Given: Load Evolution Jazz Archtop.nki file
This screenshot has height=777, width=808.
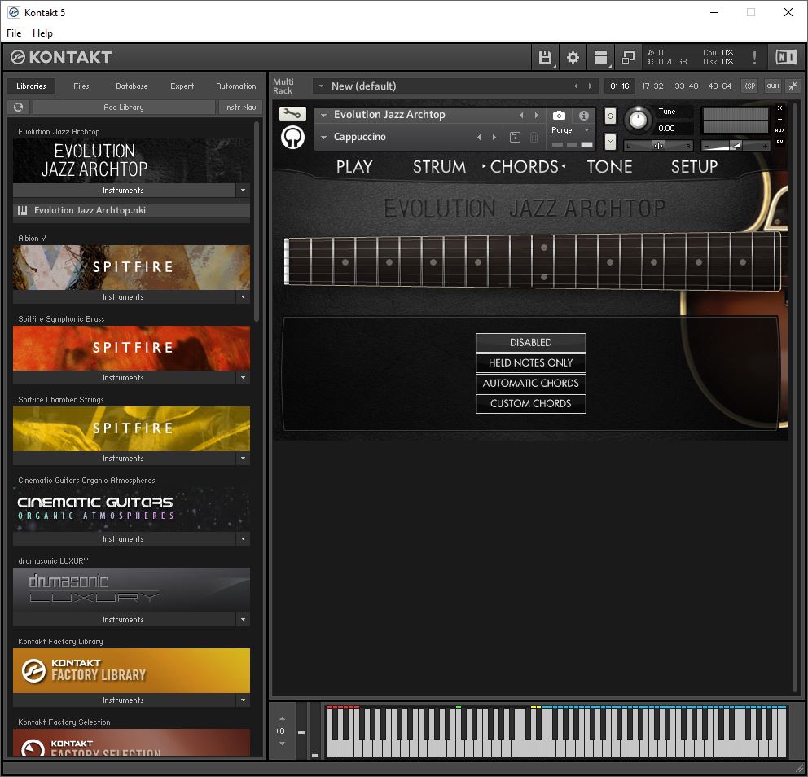Looking at the screenshot, I should (131, 210).
